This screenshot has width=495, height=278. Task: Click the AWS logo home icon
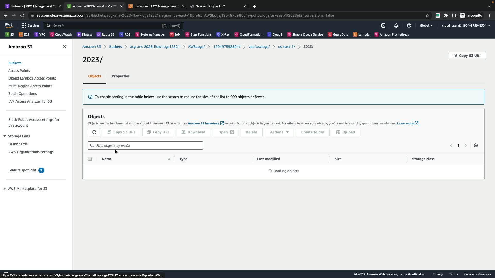(x=9, y=25)
